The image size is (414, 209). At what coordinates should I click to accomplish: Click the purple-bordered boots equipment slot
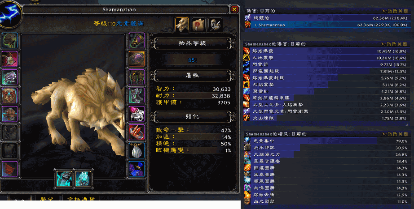pyautogui.click(x=137, y=96)
